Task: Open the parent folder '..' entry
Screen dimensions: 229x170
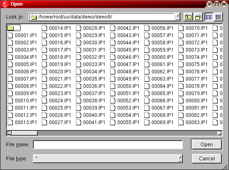Action: (14, 28)
